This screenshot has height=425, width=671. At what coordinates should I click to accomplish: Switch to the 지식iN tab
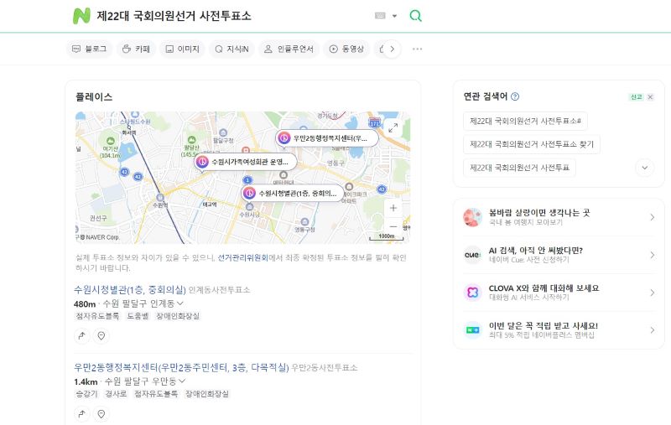231,49
